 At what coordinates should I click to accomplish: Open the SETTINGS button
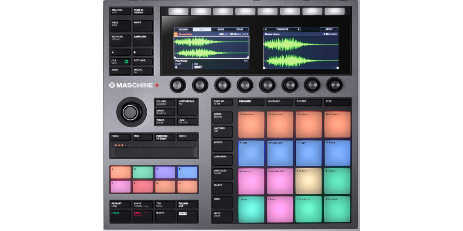coord(143,61)
